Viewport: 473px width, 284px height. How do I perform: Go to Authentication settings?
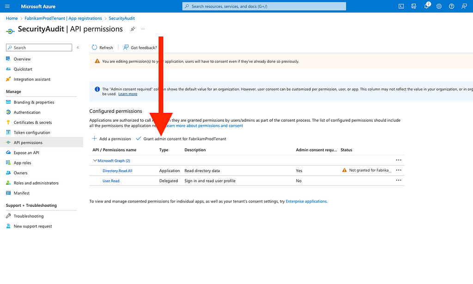pos(27,112)
